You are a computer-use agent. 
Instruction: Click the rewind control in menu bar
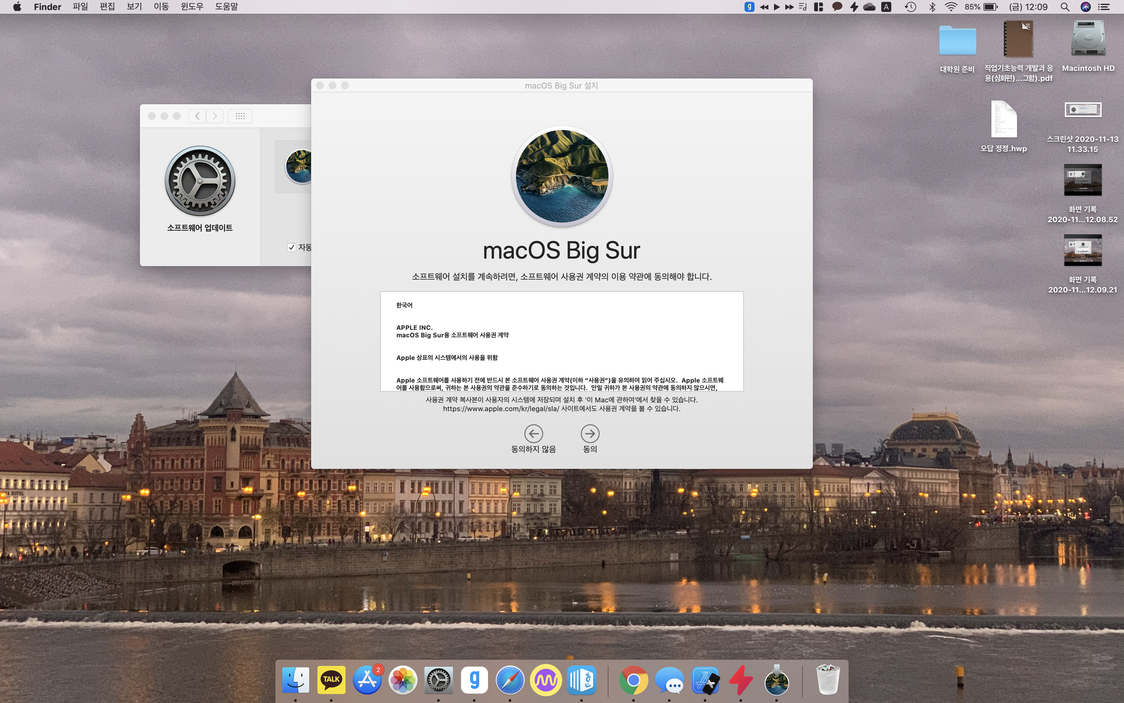pyautogui.click(x=764, y=7)
